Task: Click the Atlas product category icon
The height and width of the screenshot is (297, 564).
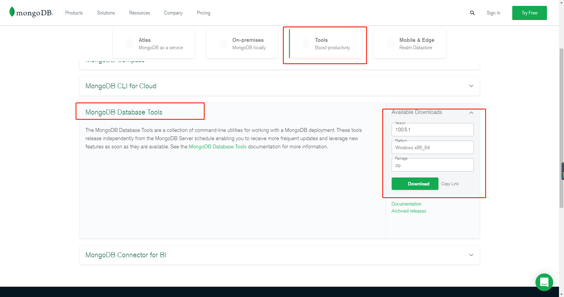Action: pos(130,43)
